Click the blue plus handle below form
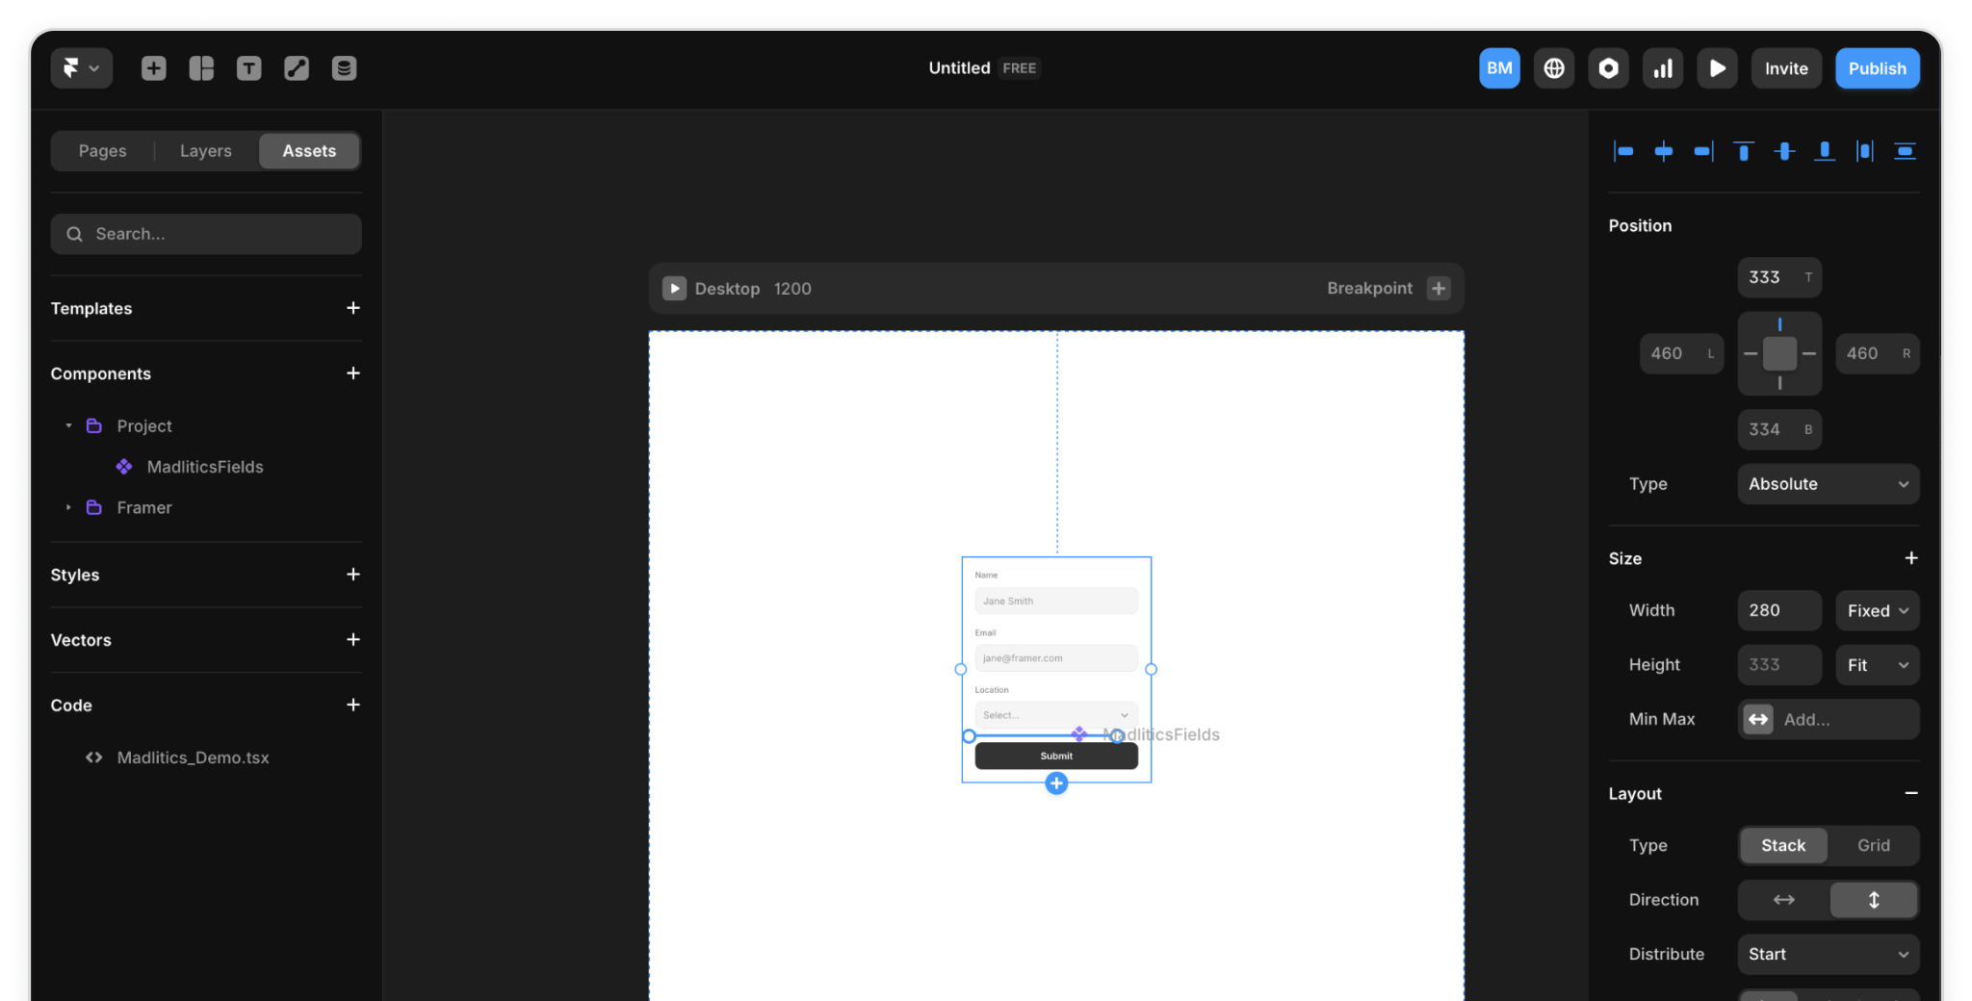1972x1001 pixels. click(x=1056, y=783)
